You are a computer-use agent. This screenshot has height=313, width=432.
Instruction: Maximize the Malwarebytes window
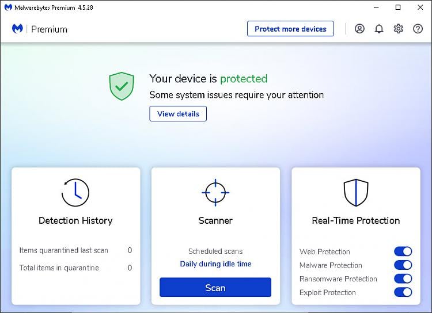(x=398, y=7)
